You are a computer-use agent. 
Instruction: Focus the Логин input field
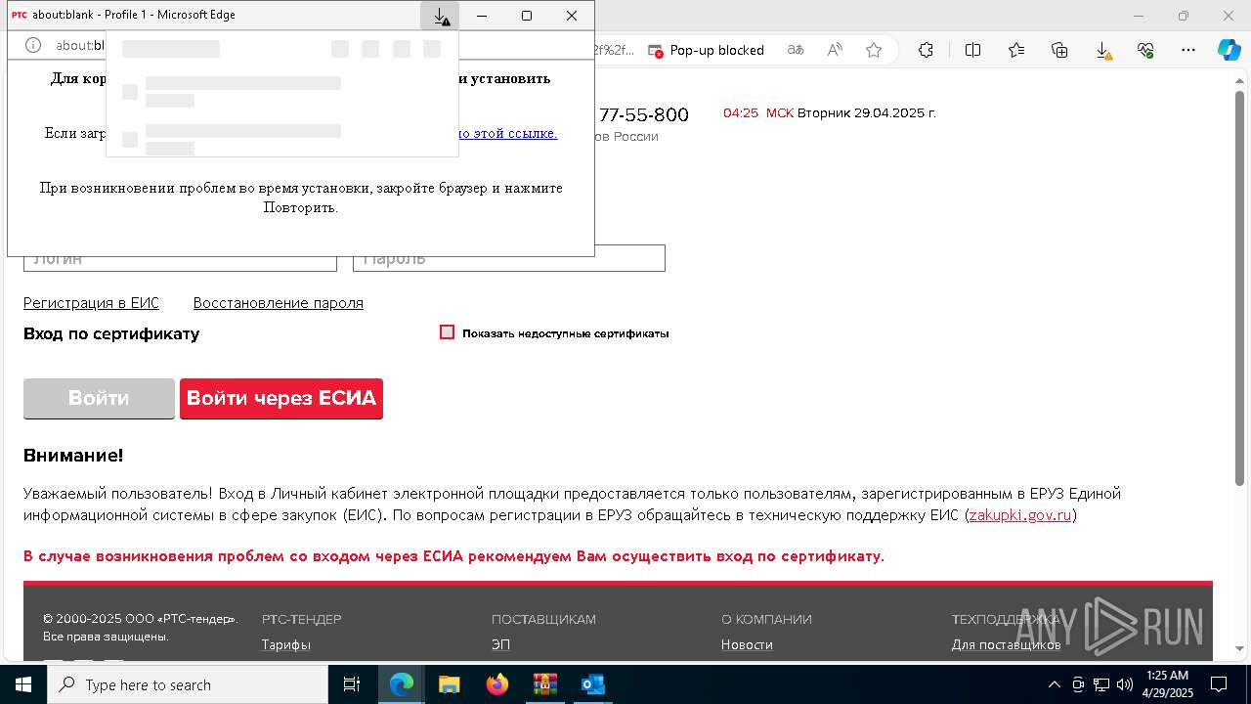click(x=180, y=258)
